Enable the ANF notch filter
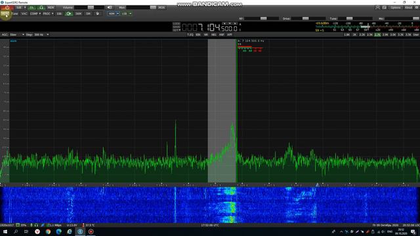This screenshot has width=420, height=236. pyautogui.click(x=222, y=35)
